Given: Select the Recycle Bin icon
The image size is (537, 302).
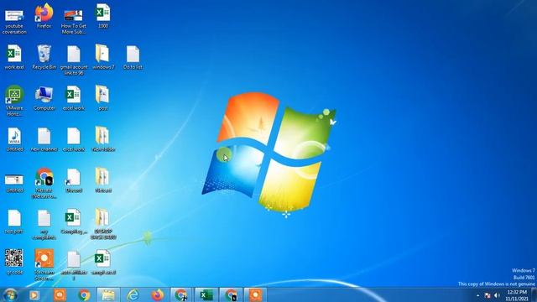Looking at the screenshot, I should pyautogui.click(x=44, y=57).
